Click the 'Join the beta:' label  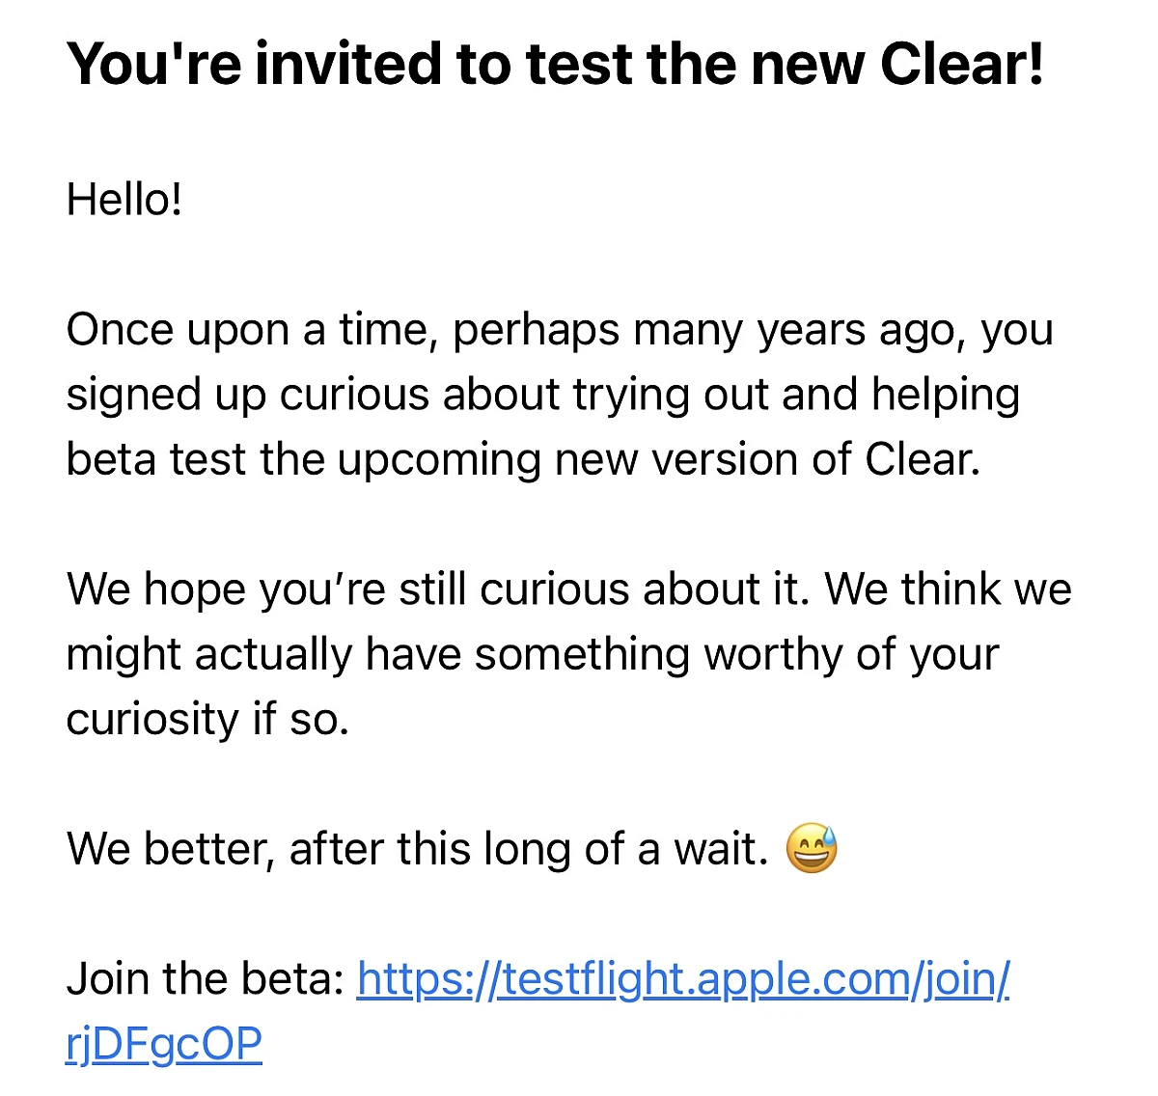pyautogui.click(x=205, y=978)
